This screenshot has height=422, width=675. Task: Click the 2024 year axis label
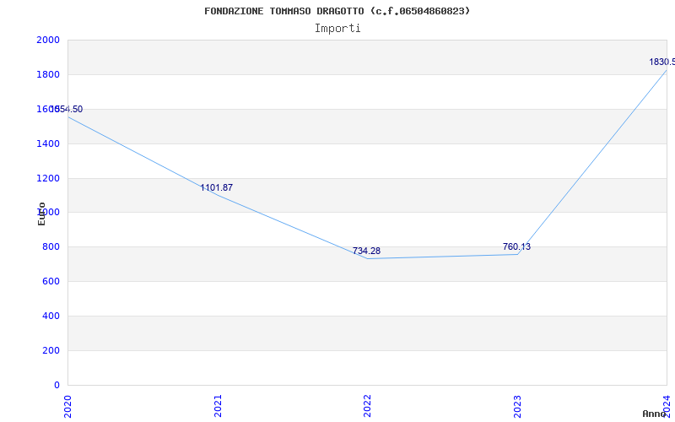pos(667,406)
